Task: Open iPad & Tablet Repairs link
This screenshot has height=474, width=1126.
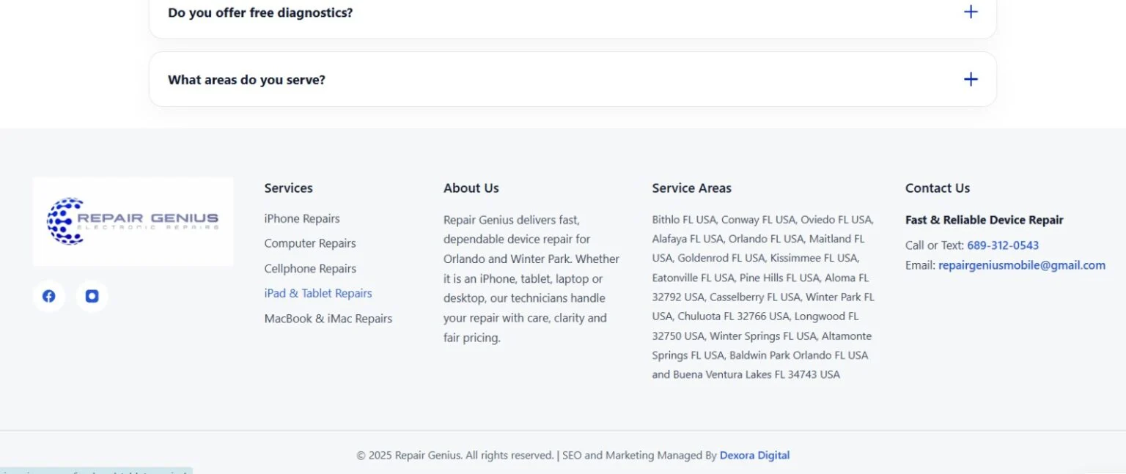Action: pos(318,293)
